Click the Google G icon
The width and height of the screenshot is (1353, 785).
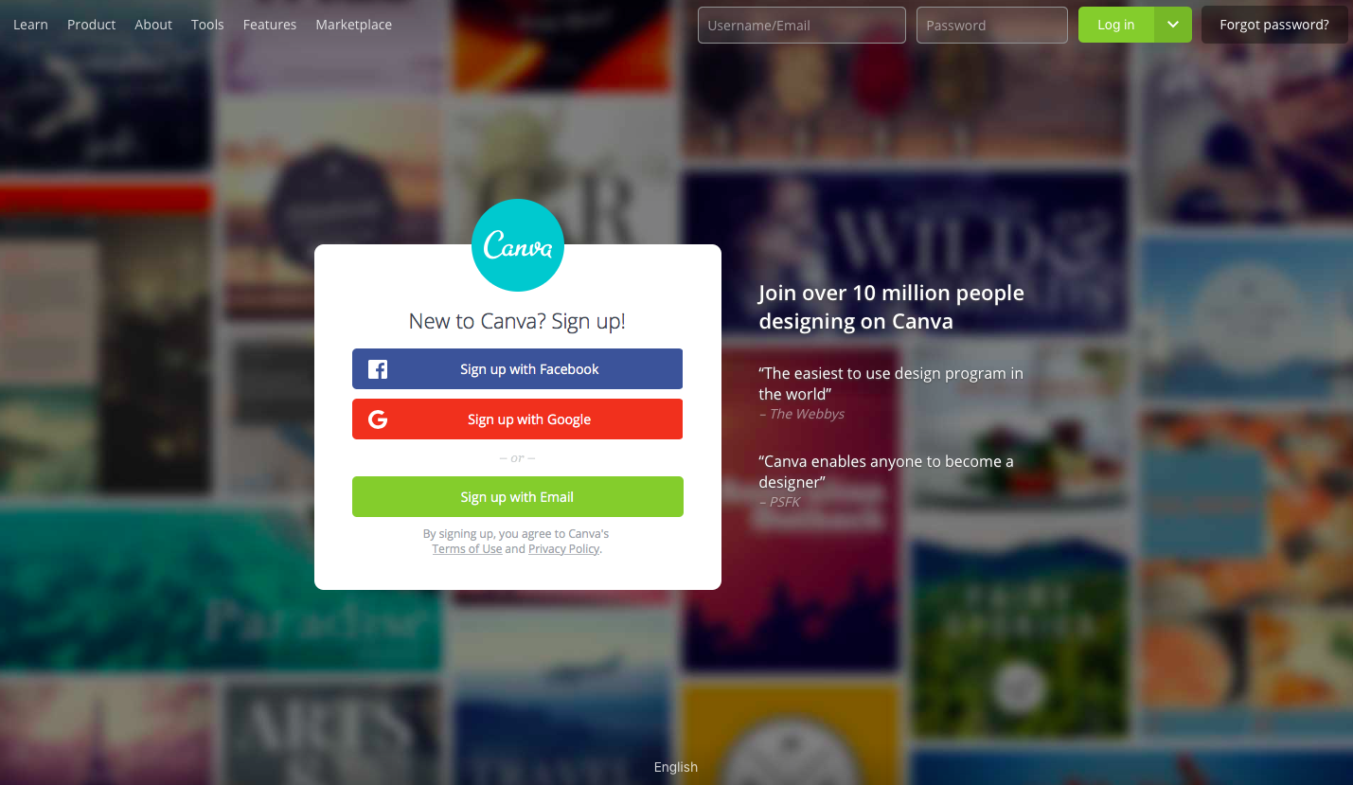click(378, 419)
